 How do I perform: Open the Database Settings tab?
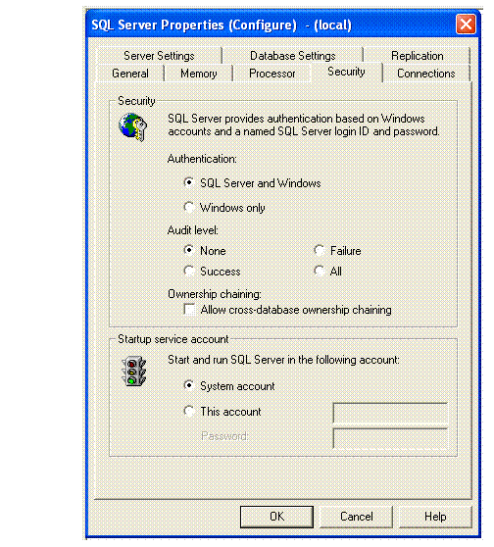(292, 56)
